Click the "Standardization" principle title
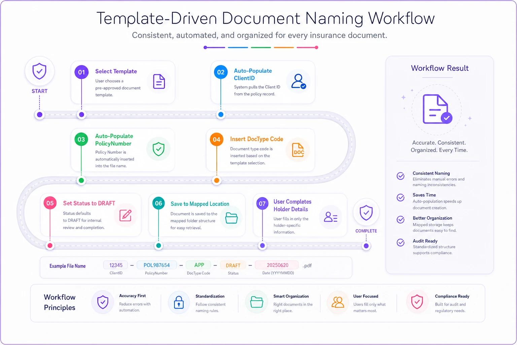Viewport: 517px width, 345px height. tap(210, 296)
